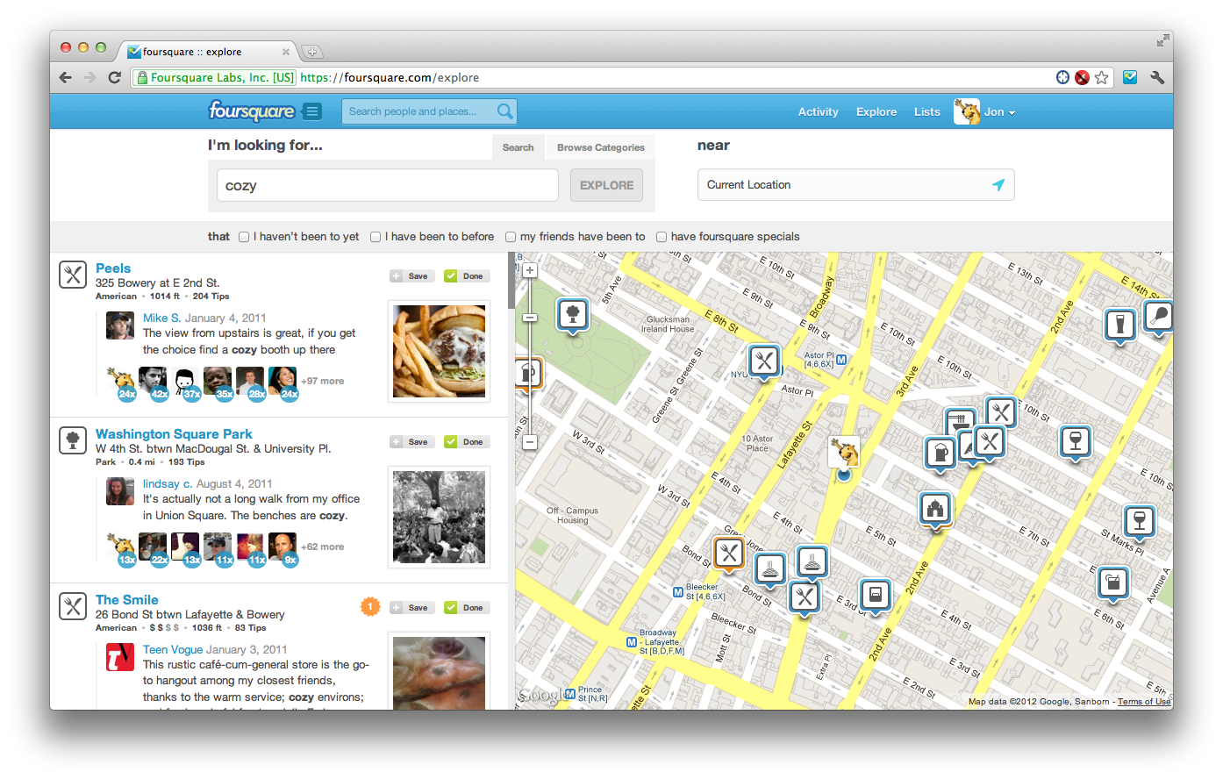Click the Terms of Use map link
This screenshot has width=1223, height=779.
(x=1144, y=702)
